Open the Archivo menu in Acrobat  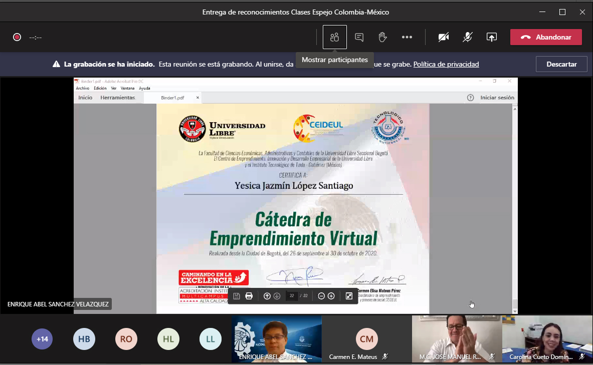pyautogui.click(x=82, y=89)
